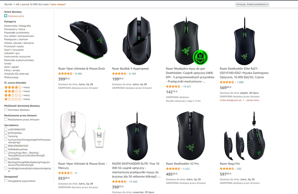The width and height of the screenshot is (298, 194).
Task: Expand rating popover arrow next to 19 027
Action: 182,87
